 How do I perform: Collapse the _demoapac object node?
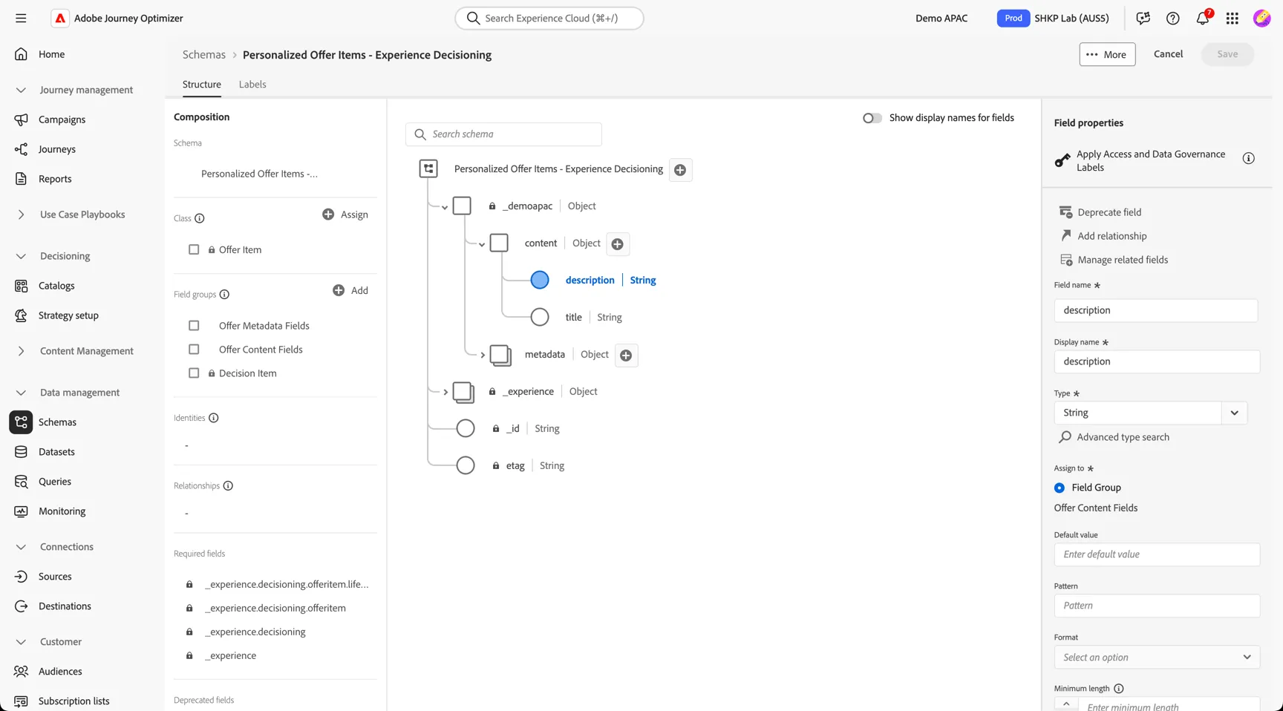click(x=445, y=207)
